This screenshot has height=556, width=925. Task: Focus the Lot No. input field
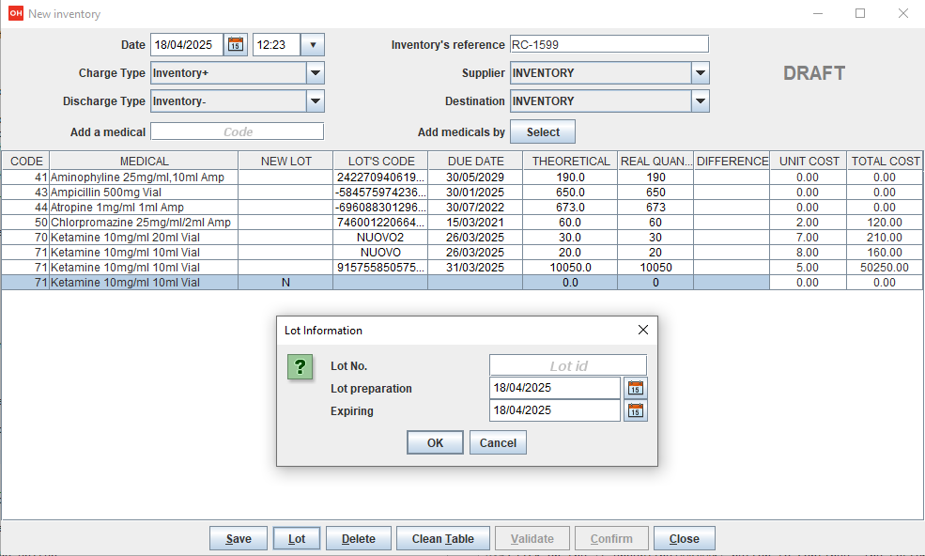pos(567,365)
